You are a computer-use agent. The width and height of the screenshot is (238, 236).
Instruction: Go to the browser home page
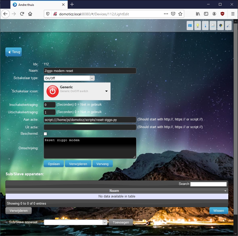pyautogui.click(x=30, y=14)
